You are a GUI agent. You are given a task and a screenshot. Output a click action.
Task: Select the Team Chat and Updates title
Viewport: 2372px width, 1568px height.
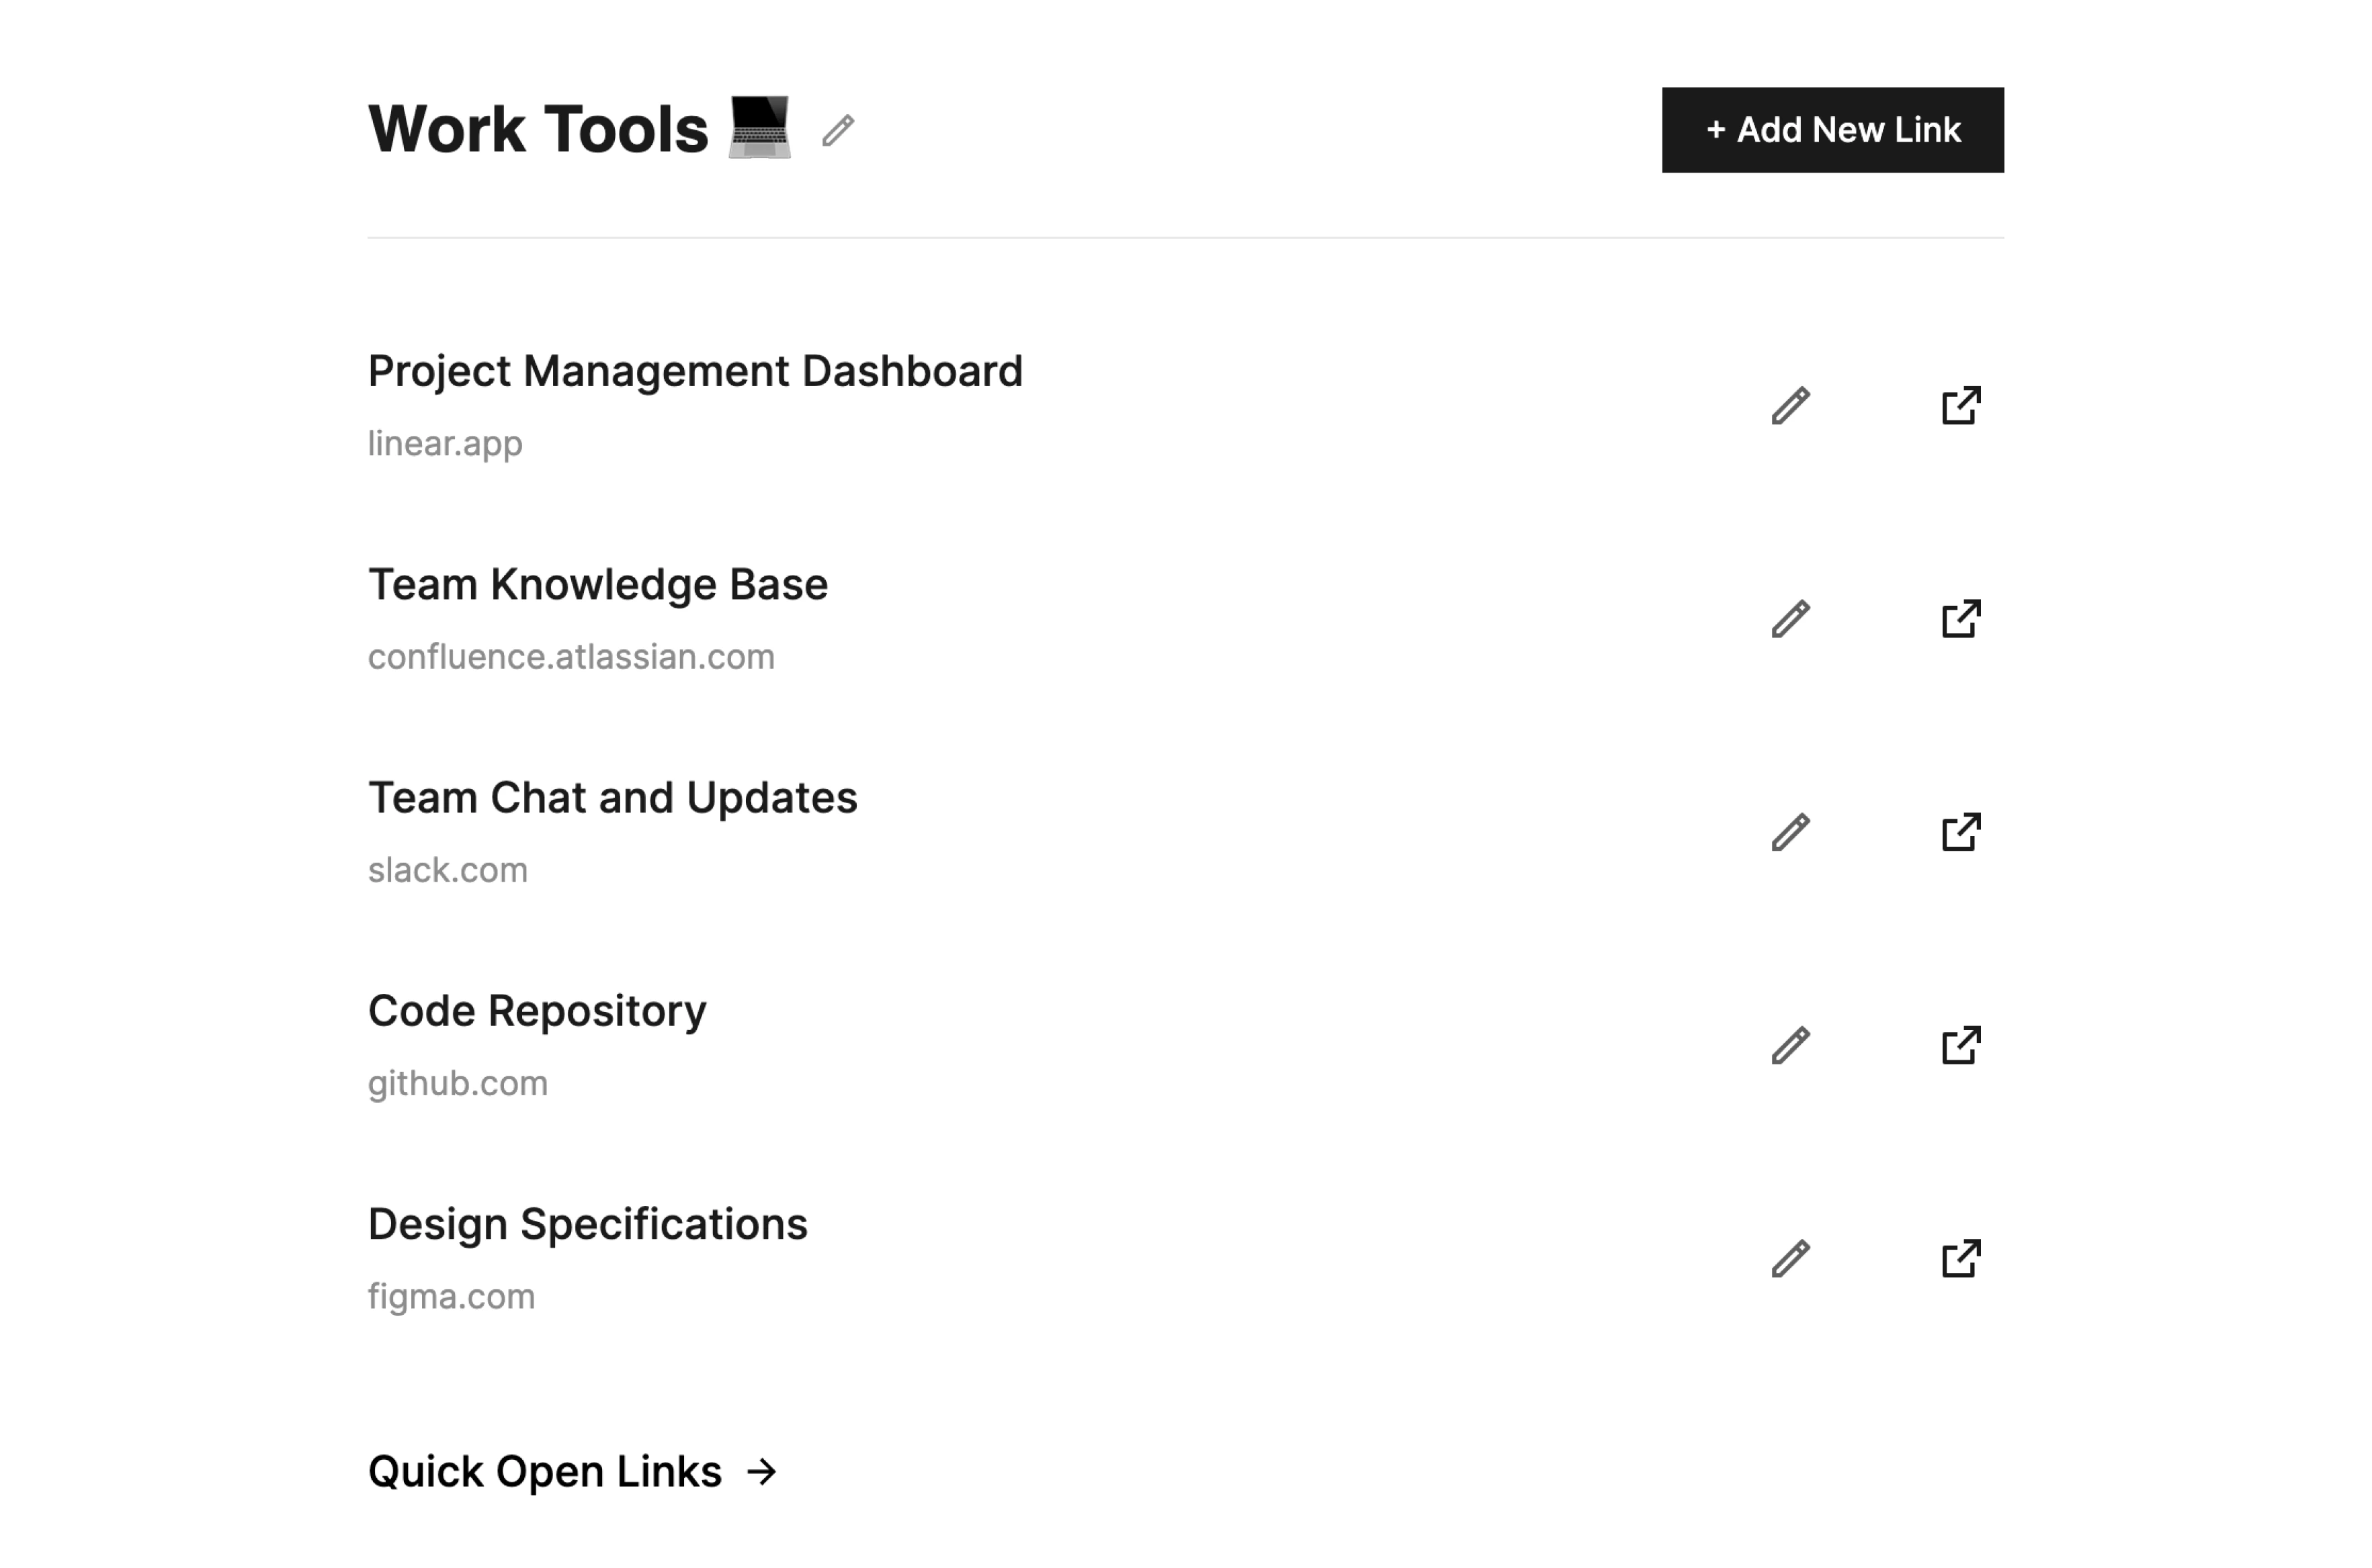pos(612,798)
